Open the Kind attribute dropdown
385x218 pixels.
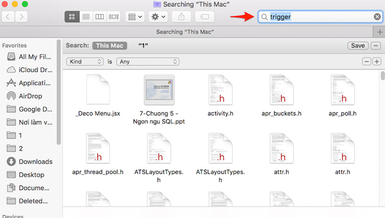85,62
